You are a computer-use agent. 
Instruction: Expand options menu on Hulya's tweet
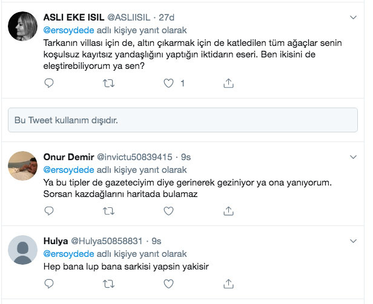tap(354, 241)
